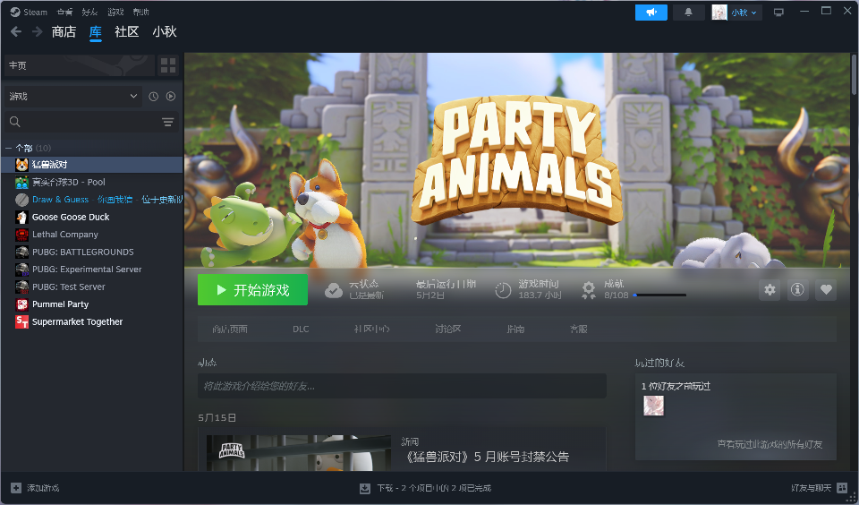The width and height of the screenshot is (859, 505).
Task: Open friends and chat icon
Action: tap(843, 487)
